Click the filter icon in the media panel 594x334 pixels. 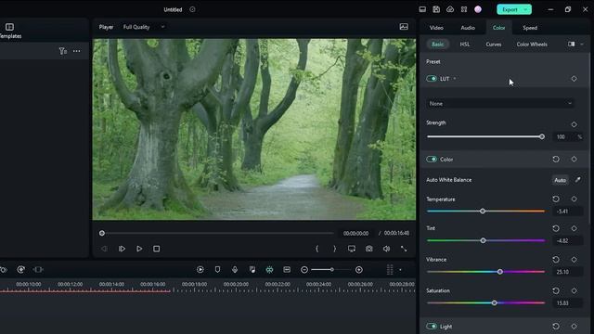tap(63, 51)
